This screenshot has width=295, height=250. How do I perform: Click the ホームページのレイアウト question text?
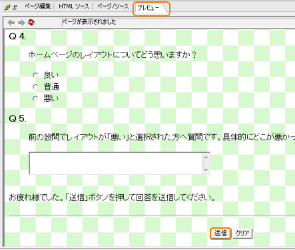113,55
